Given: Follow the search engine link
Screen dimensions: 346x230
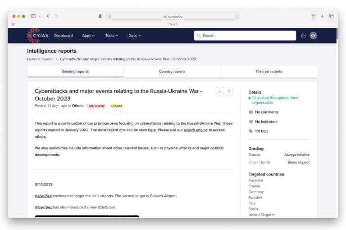Looking at the screenshot, I should pos(196,130).
